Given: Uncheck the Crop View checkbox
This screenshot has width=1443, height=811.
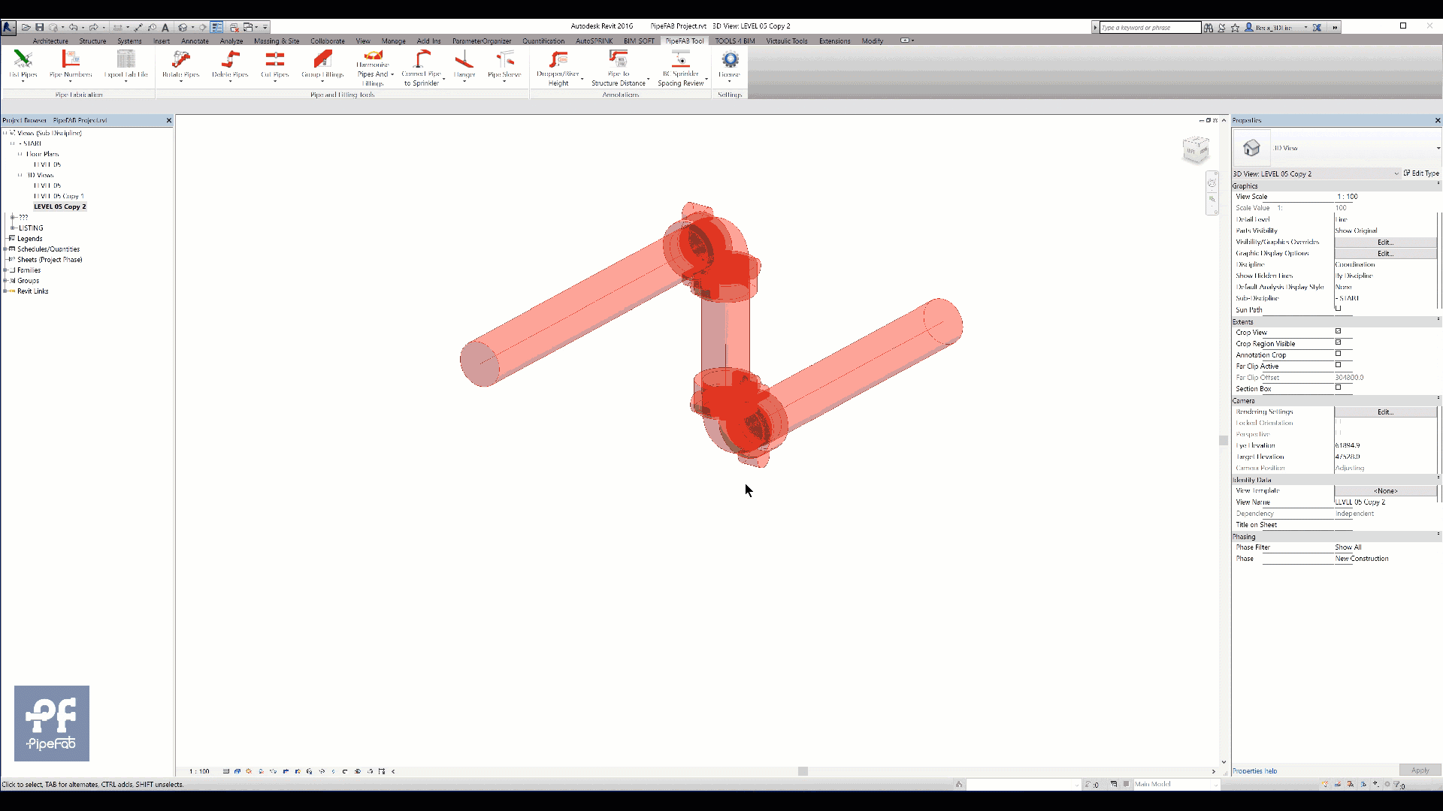Looking at the screenshot, I should coord(1338,331).
